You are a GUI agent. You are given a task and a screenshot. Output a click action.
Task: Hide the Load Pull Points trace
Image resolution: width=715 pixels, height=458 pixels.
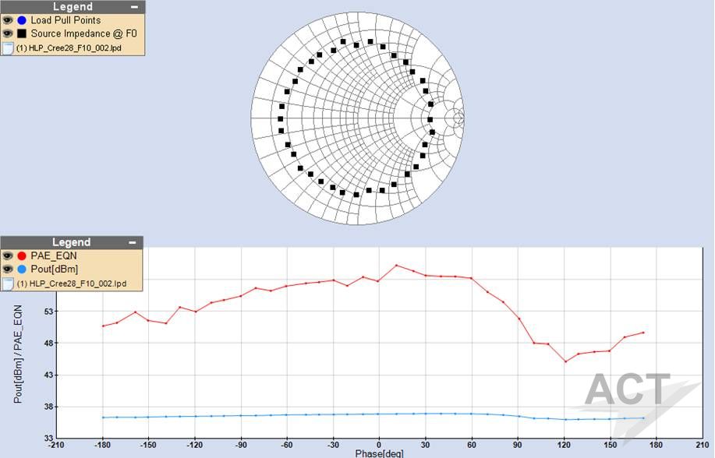7,20
